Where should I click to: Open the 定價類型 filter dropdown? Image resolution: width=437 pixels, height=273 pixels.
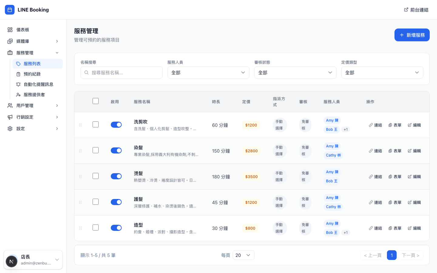[382, 72]
